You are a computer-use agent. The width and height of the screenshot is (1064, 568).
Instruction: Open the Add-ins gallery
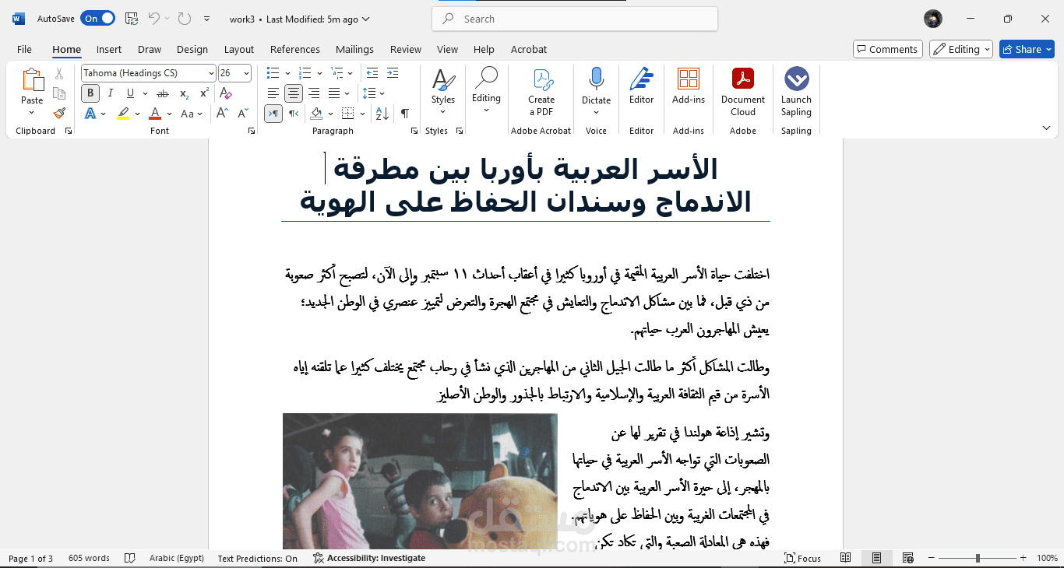tap(689, 86)
